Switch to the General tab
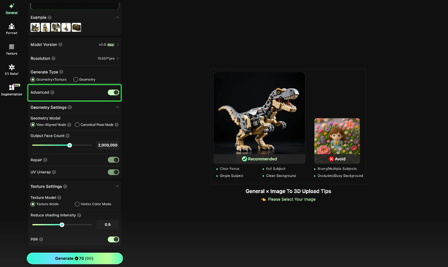This screenshot has height=267, width=448. pyautogui.click(x=12, y=8)
